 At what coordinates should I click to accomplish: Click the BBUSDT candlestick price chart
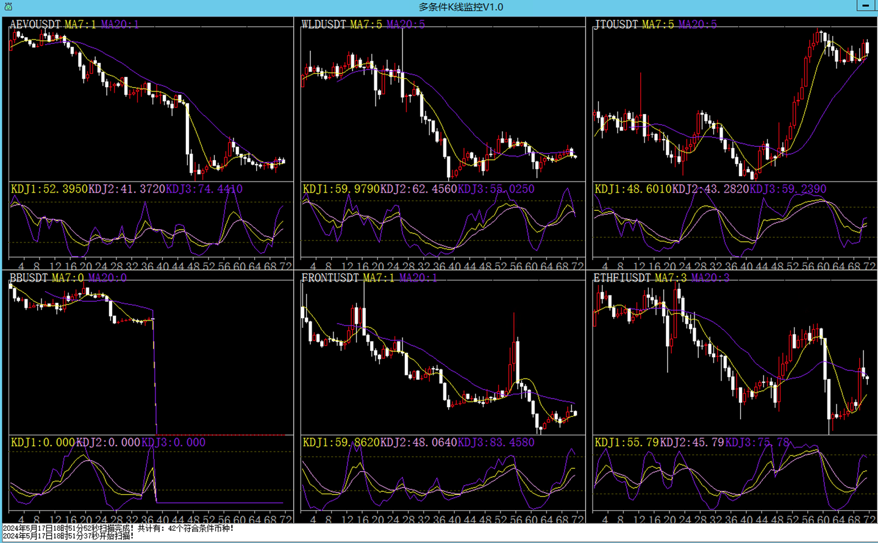click(151, 357)
